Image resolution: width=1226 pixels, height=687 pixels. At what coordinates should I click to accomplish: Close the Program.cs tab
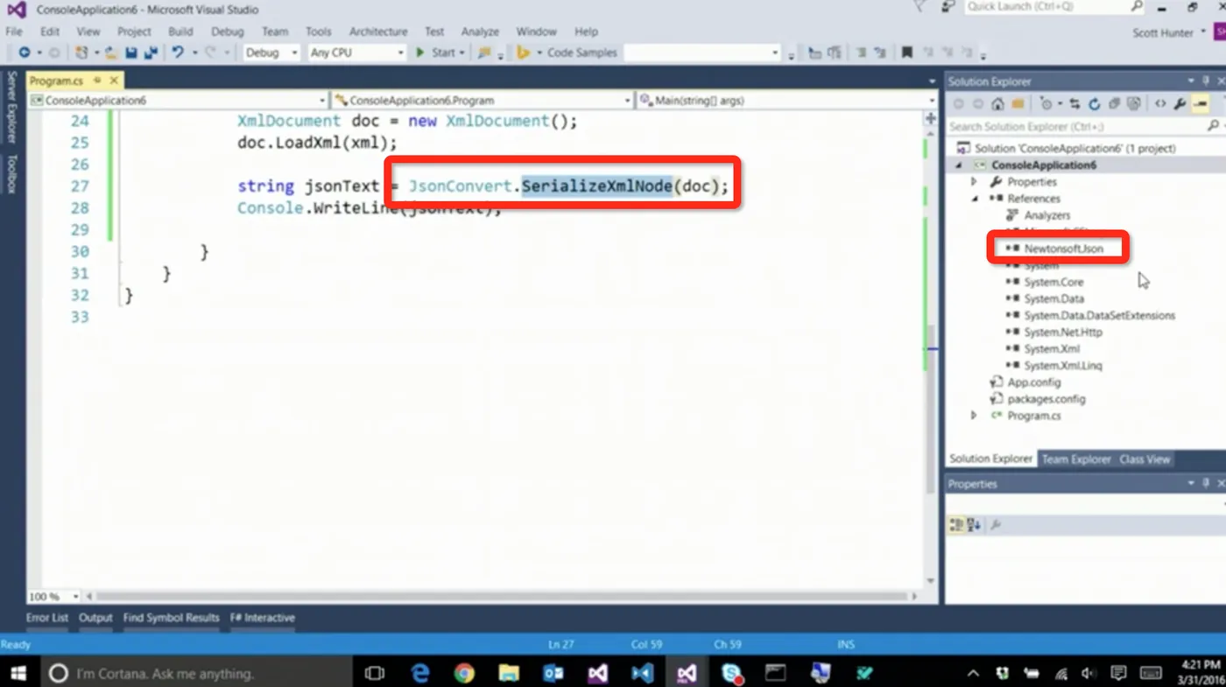114,81
